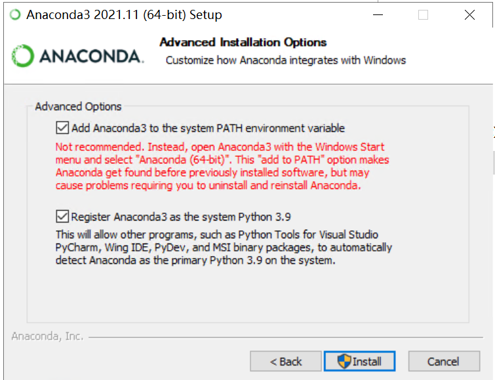Click the "Customize how Anaconda integrates with Windows" subtitle

click(286, 60)
